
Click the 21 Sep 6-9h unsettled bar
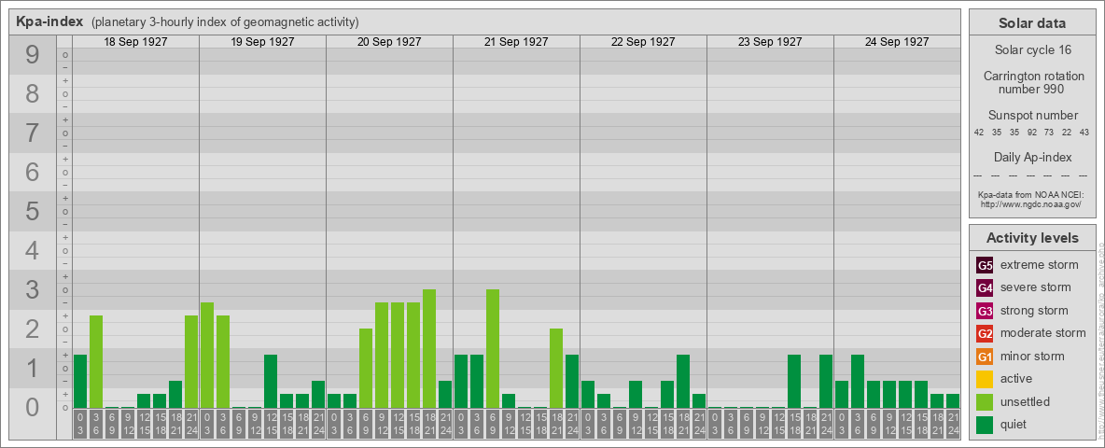[493, 349]
